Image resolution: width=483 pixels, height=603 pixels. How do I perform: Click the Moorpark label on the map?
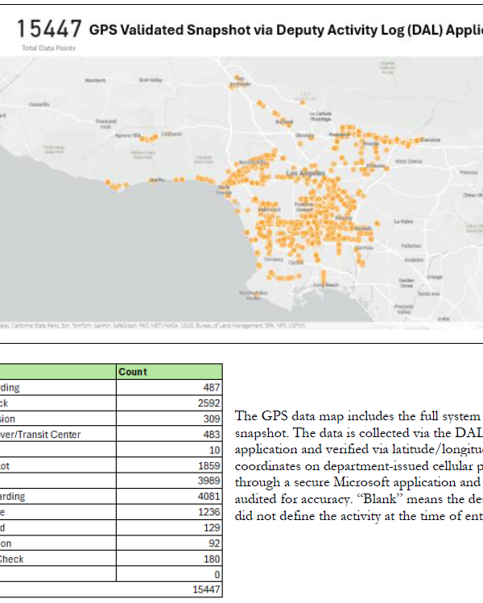(94, 80)
